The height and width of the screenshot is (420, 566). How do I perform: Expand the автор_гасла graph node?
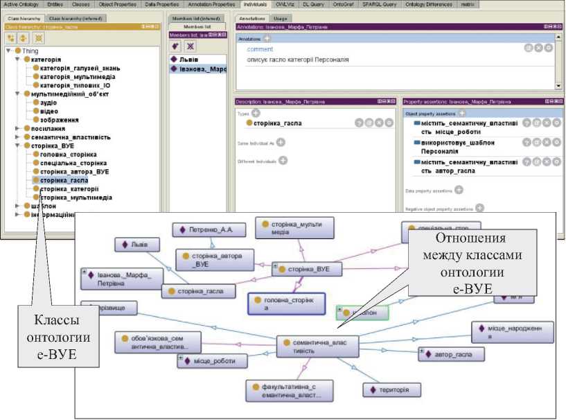(422, 350)
